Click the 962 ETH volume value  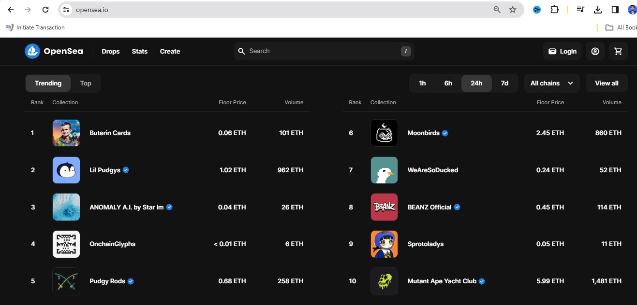click(x=290, y=170)
